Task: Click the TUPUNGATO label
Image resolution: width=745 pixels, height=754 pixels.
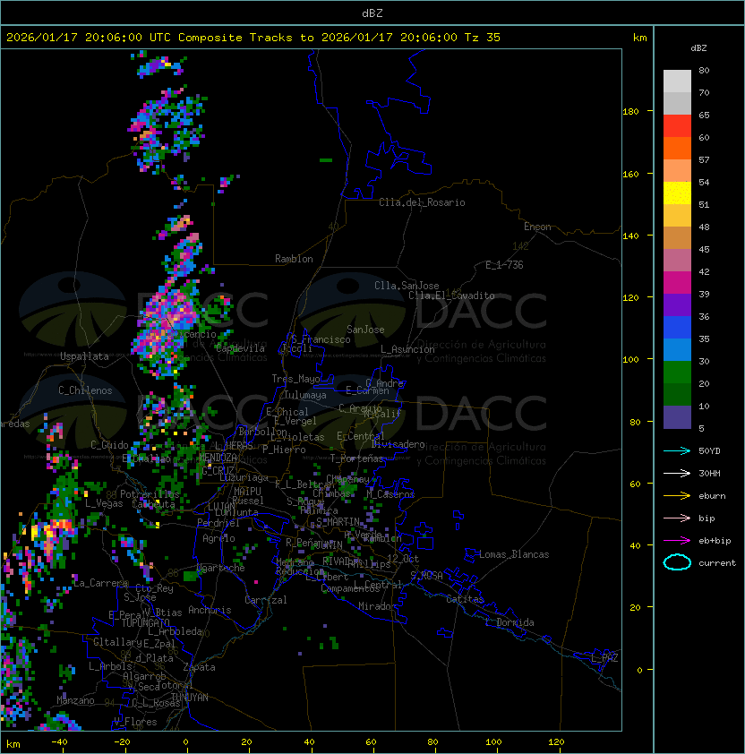Action: 145,622
